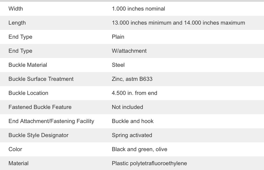Viewport: 264px width, 170px height.
Task: Click the Buckle Location label
Action: tap(28, 93)
